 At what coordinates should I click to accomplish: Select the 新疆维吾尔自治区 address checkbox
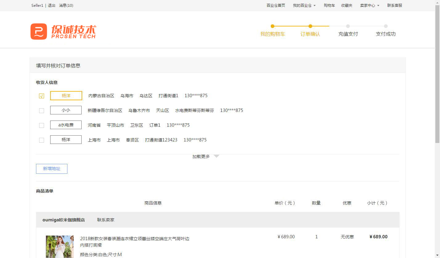(42, 111)
